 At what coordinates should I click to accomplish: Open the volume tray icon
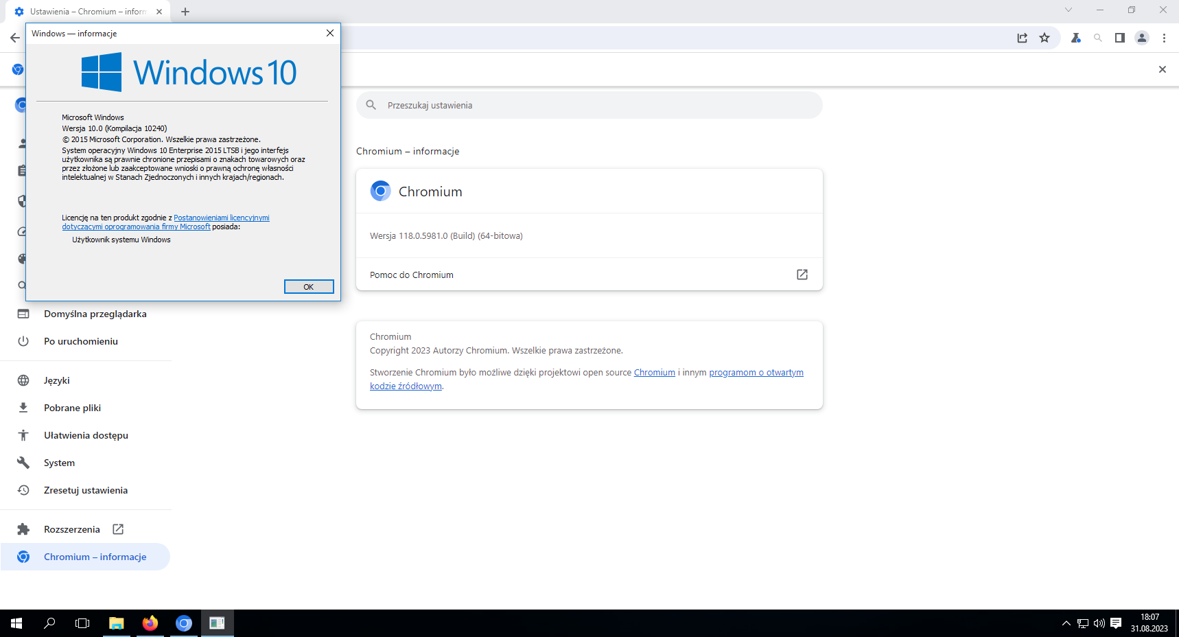[1099, 623]
